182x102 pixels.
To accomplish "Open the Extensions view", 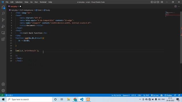I will 3,39.
